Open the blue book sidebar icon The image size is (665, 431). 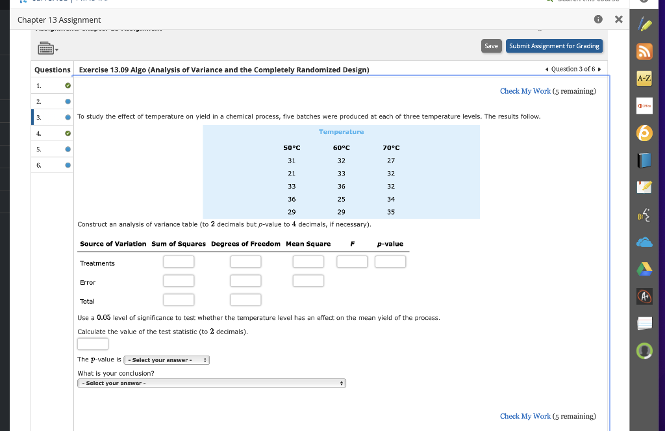pyautogui.click(x=644, y=160)
